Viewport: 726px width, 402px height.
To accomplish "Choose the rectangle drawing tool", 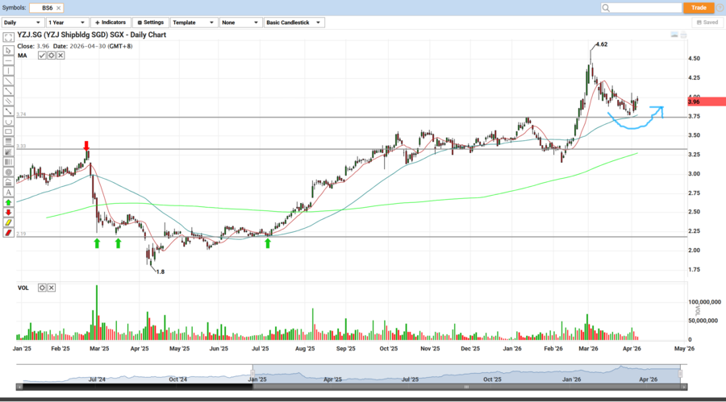I will pos(8,131).
